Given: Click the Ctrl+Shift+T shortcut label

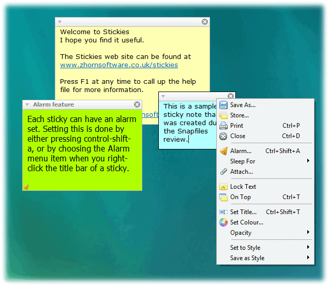Looking at the screenshot, I should point(283,212).
